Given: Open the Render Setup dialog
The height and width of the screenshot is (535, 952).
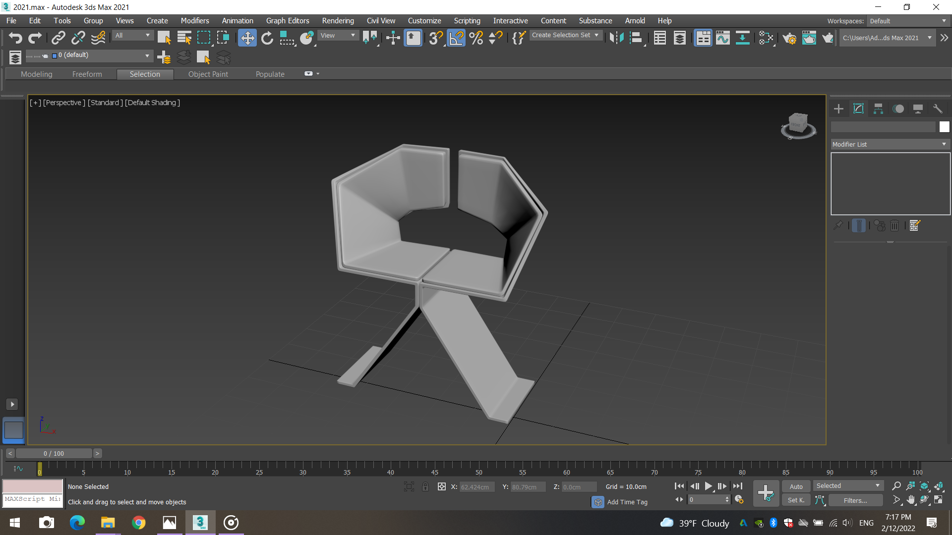Looking at the screenshot, I should pos(790,39).
